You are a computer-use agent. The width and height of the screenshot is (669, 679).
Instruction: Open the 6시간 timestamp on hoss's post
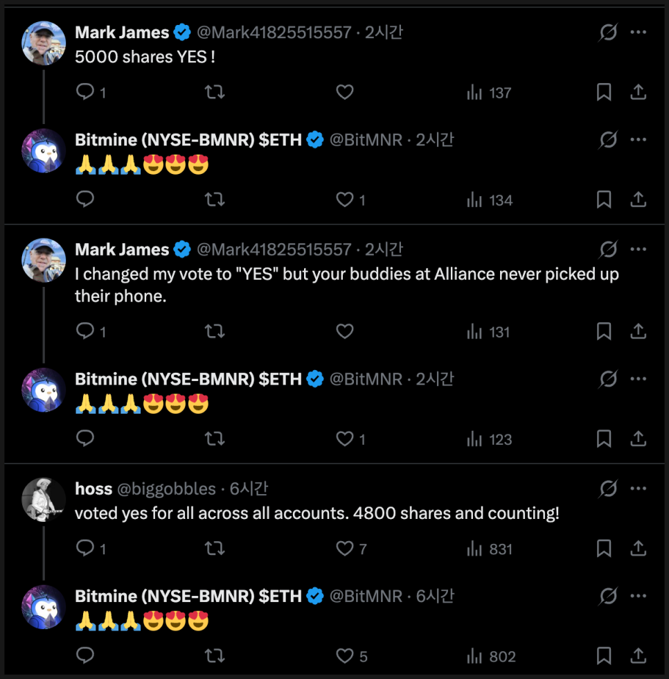tap(249, 489)
